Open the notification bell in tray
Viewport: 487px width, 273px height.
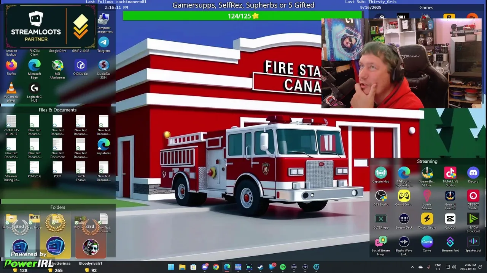tap(481, 267)
